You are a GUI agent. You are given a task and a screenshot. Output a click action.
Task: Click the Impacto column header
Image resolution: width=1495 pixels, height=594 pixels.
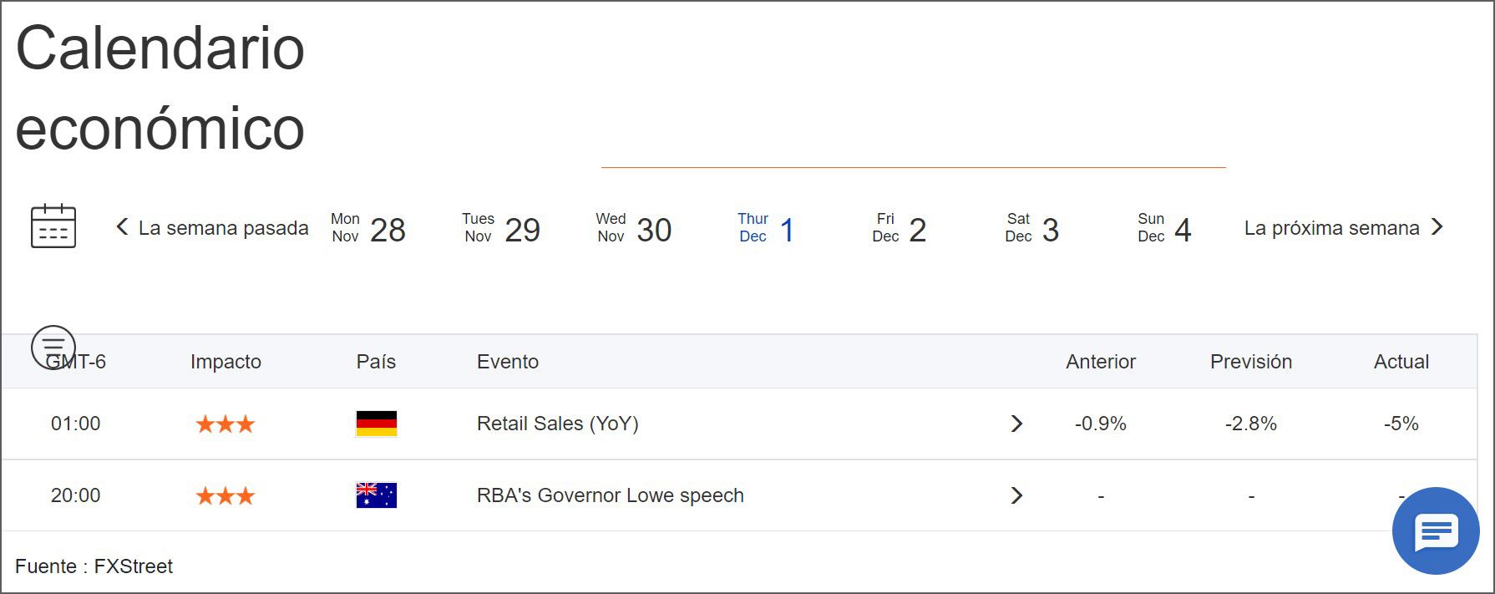pos(226,362)
